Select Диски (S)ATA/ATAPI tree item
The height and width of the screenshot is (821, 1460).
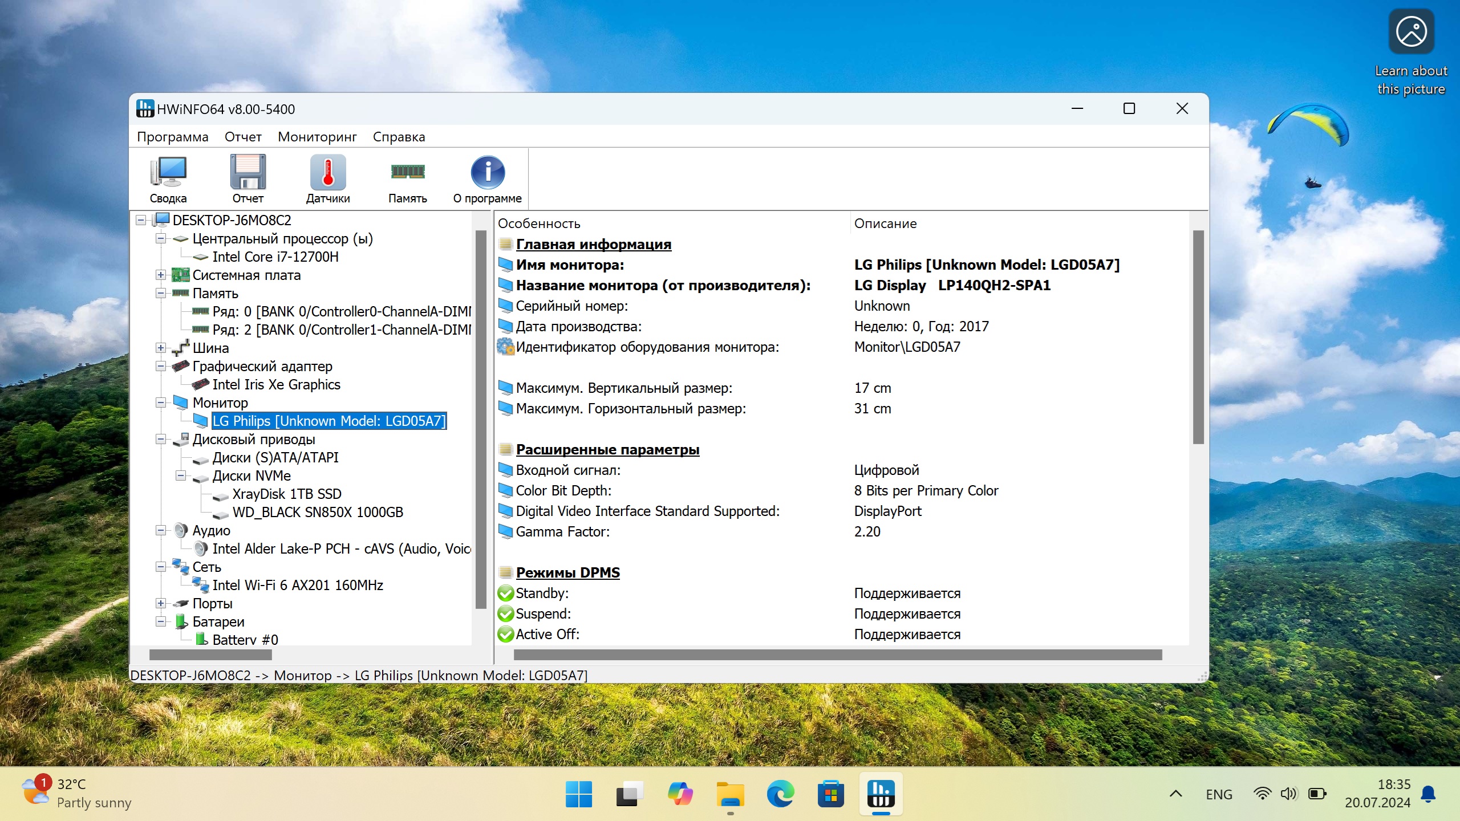click(x=275, y=457)
